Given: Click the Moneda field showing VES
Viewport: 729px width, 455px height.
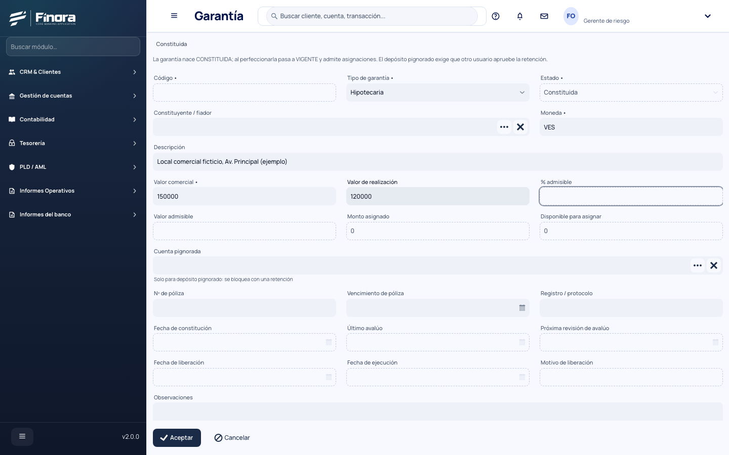Looking at the screenshot, I should tap(631, 127).
